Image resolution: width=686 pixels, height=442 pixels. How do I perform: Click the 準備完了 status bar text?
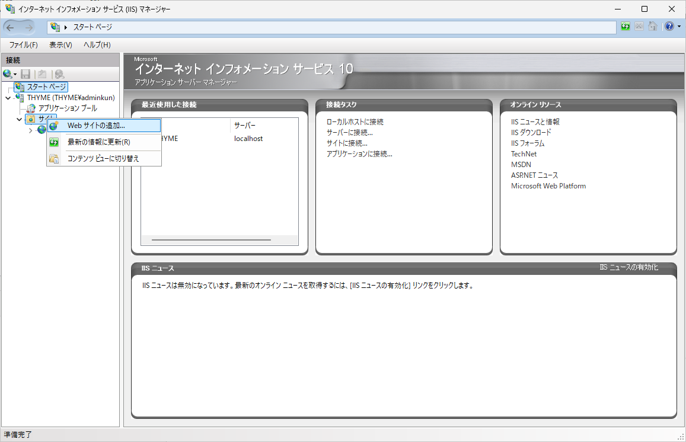pos(18,434)
